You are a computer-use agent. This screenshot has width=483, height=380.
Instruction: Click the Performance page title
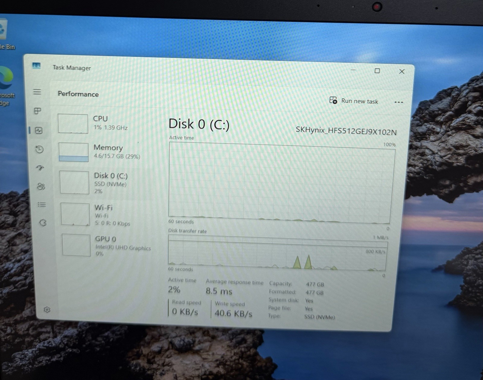coord(78,94)
